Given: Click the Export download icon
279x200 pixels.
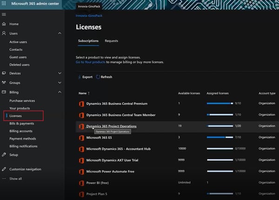Looking at the screenshot, I should click(x=80, y=77).
